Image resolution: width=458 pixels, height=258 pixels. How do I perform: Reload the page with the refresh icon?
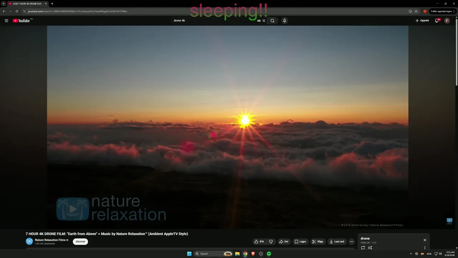point(17,11)
